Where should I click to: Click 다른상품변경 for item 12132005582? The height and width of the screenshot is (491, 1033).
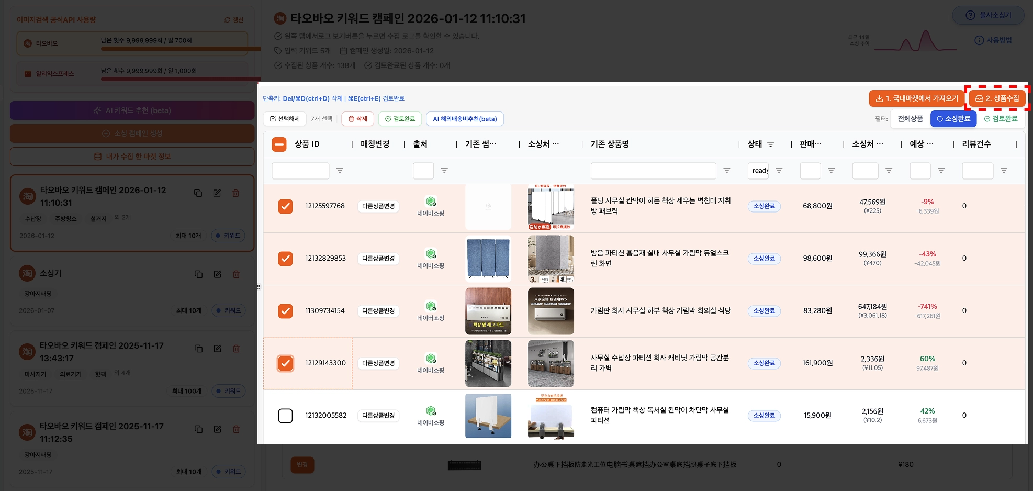[378, 416]
